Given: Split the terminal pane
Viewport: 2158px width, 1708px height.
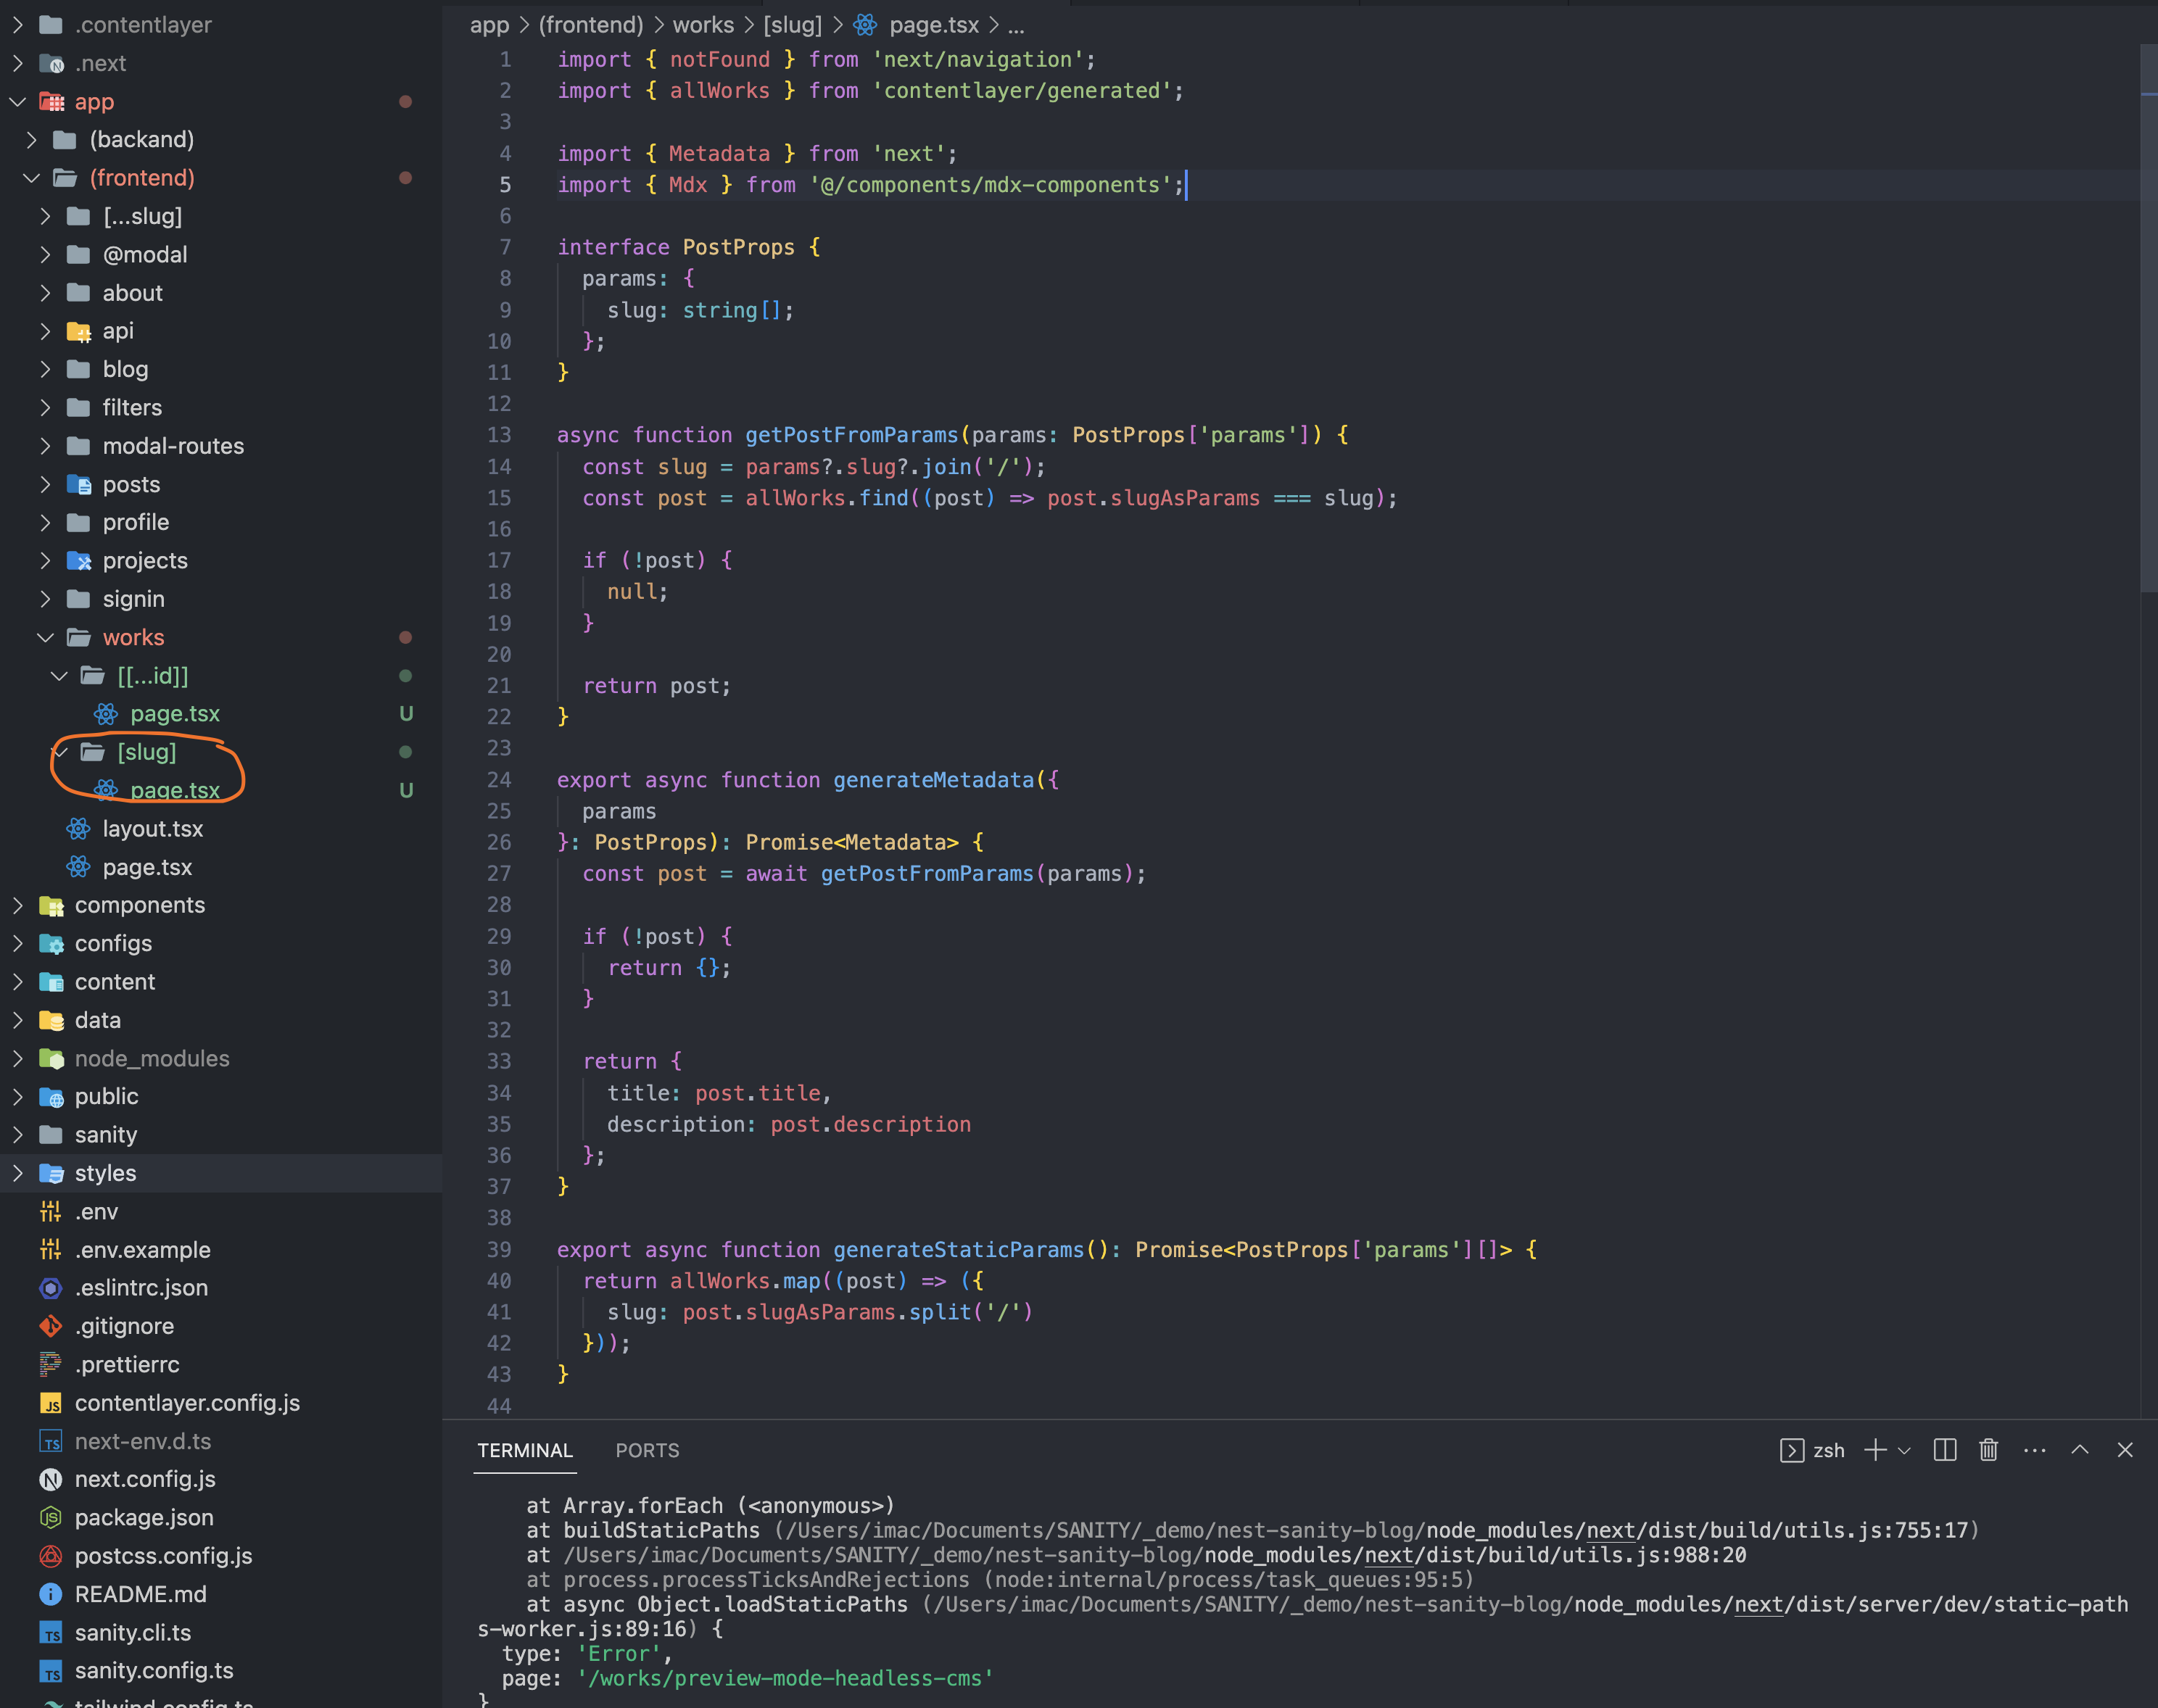Looking at the screenshot, I should 1944,1450.
